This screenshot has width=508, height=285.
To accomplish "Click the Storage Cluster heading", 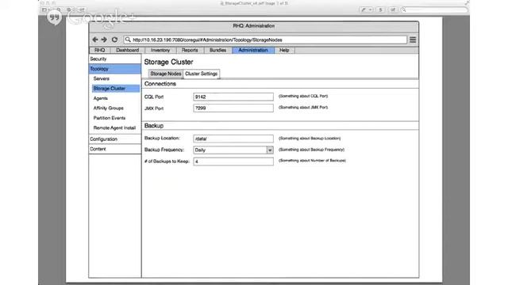I will (168, 62).
